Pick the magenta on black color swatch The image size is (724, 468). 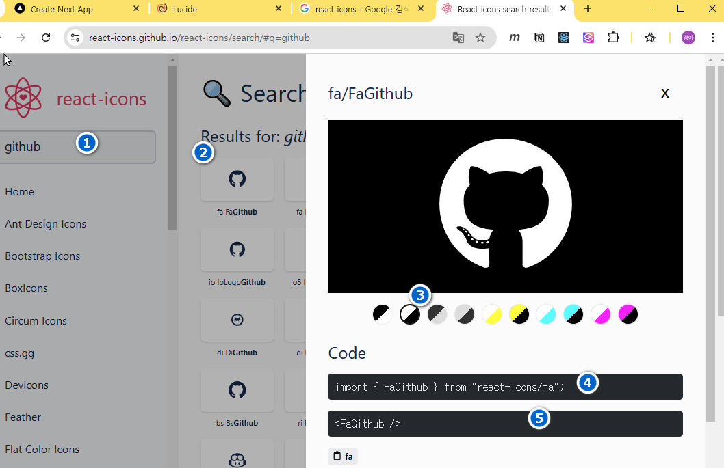click(628, 314)
